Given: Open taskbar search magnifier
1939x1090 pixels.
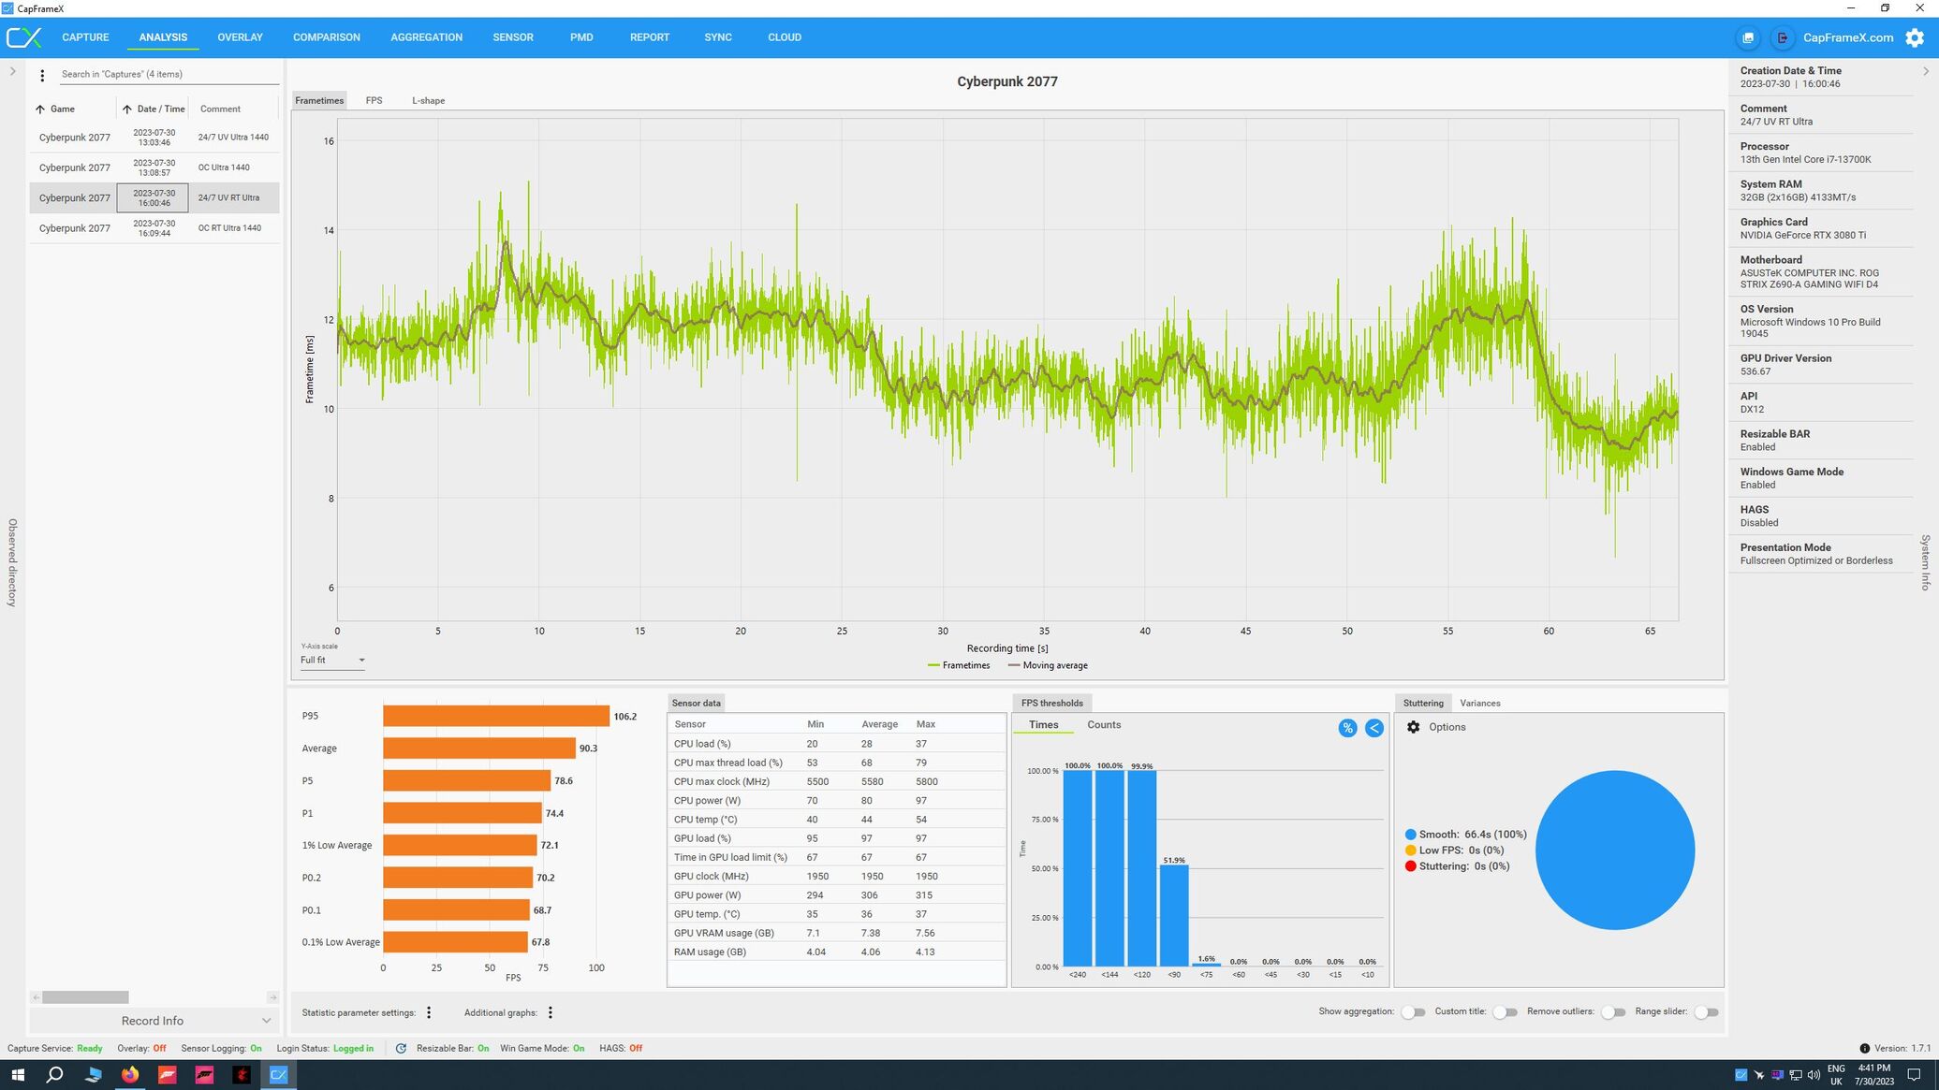Looking at the screenshot, I should point(54,1074).
